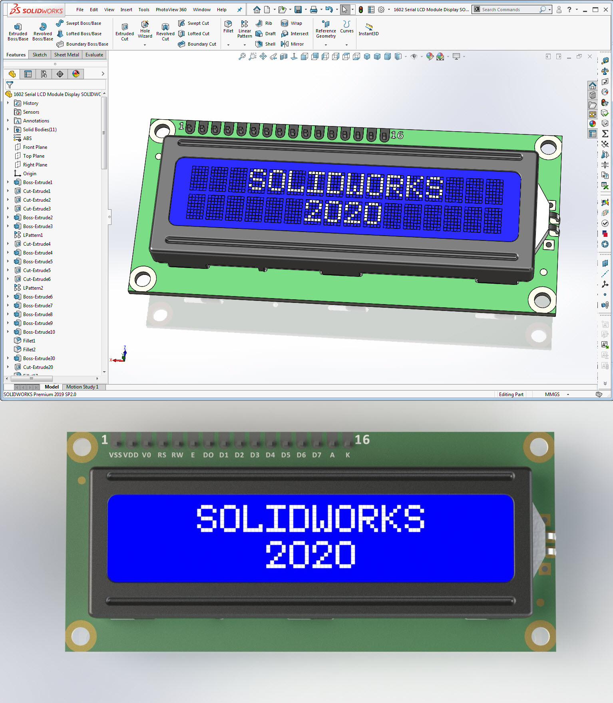Click the Undo toolbar button
Image resolution: width=613 pixels, height=703 pixels.
[x=329, y=10]
